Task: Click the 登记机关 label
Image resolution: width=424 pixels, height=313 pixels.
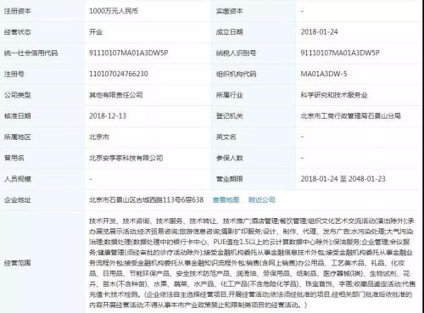Action: pyautogui.click(x=229, y=116)
